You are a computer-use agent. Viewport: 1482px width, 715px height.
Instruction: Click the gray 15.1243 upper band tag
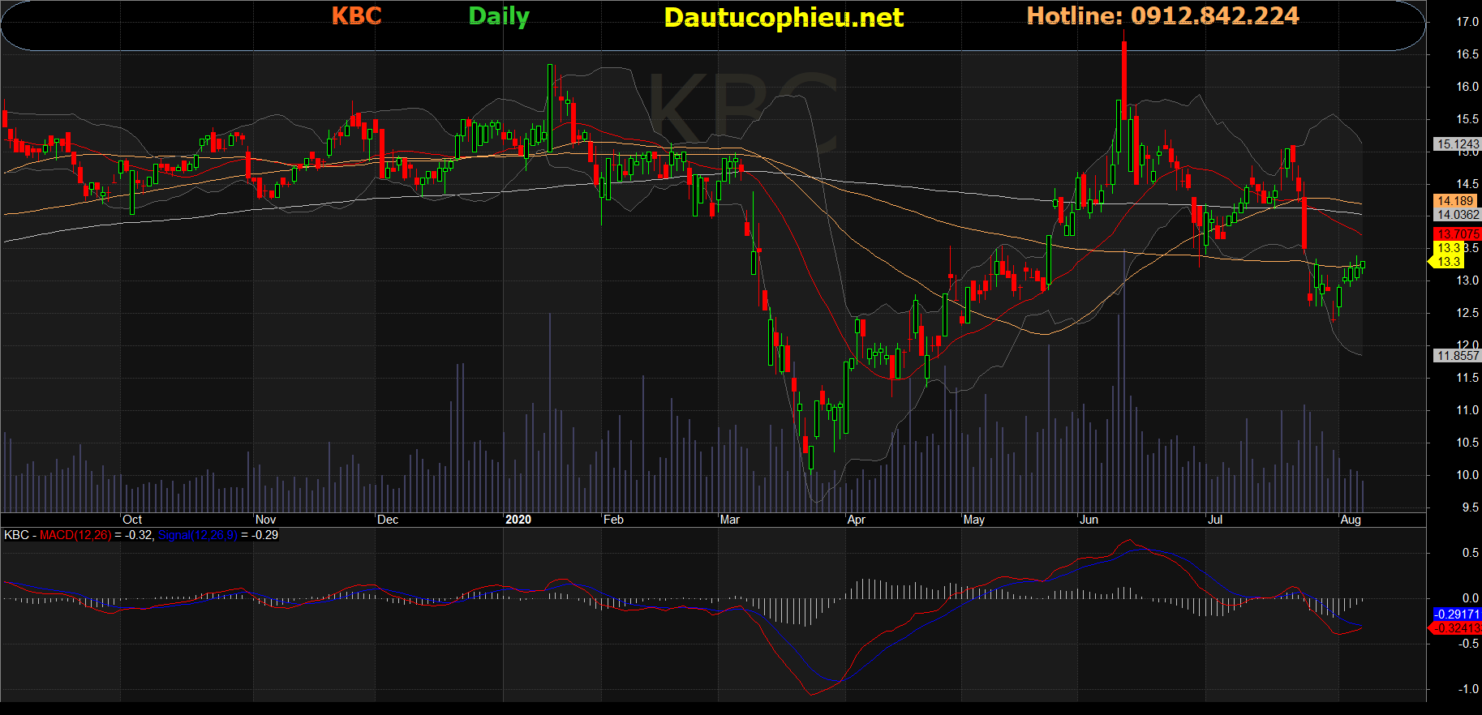click(1457, 144)
